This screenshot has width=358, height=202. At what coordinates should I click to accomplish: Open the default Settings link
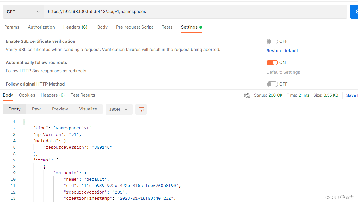coord(291,72)
